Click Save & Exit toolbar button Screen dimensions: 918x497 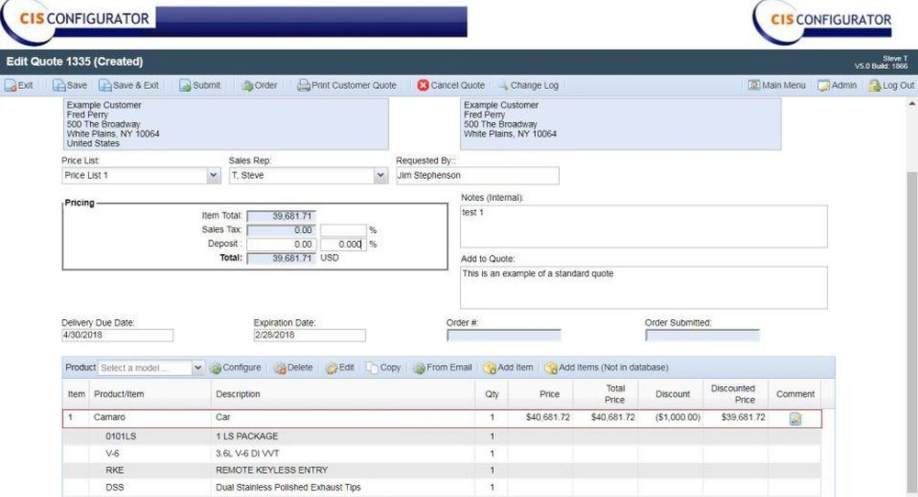(x=129, y=85)
